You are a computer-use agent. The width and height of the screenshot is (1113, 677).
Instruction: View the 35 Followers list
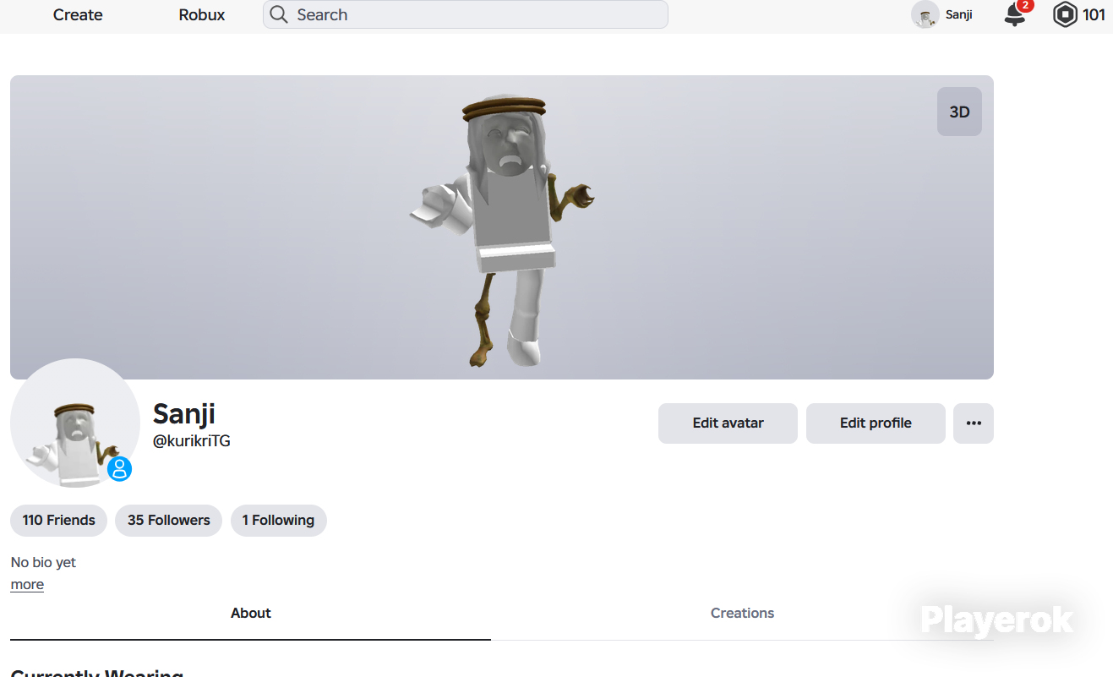(168, 521)
